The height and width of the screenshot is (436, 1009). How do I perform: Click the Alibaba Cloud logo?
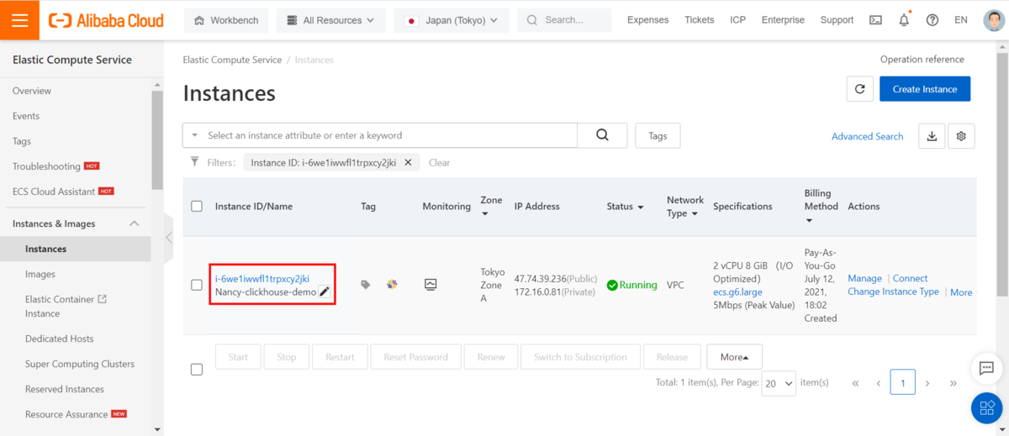tap(105, 20)
